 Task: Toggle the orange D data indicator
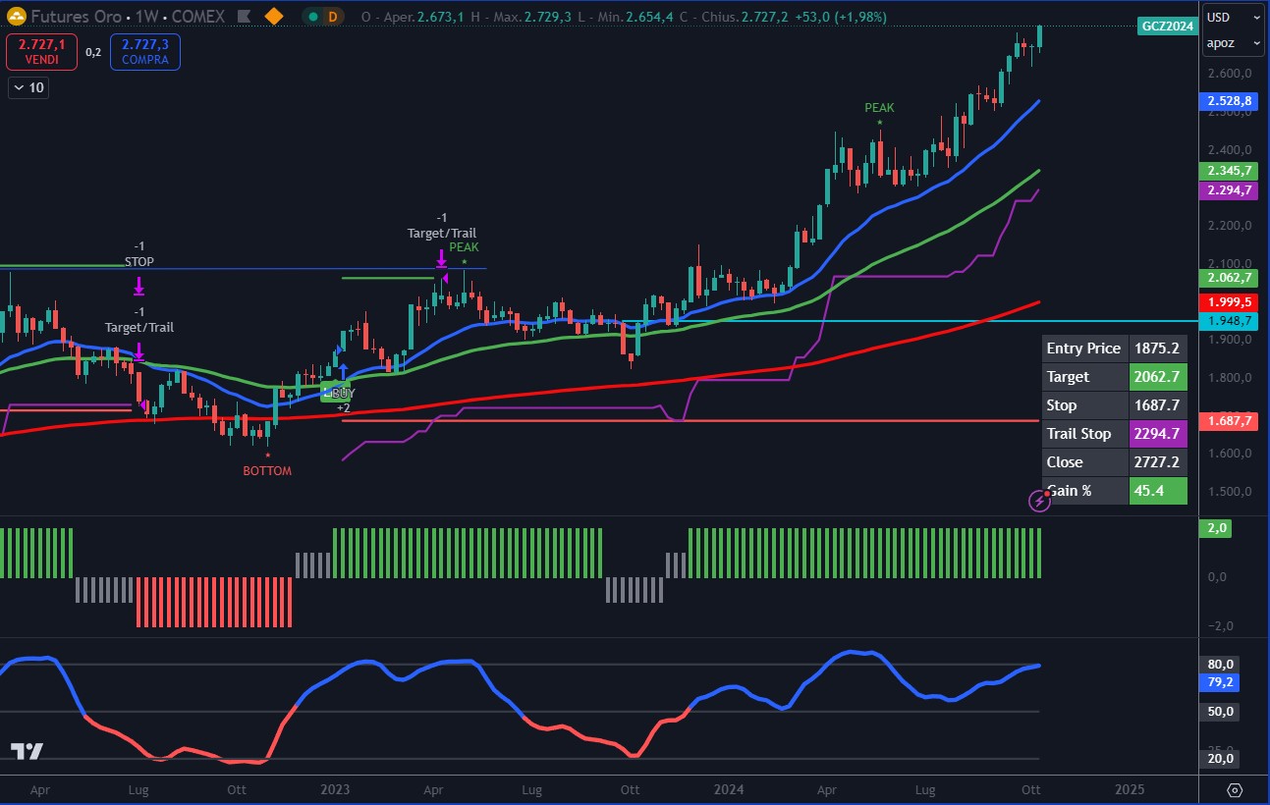point(334,17)
